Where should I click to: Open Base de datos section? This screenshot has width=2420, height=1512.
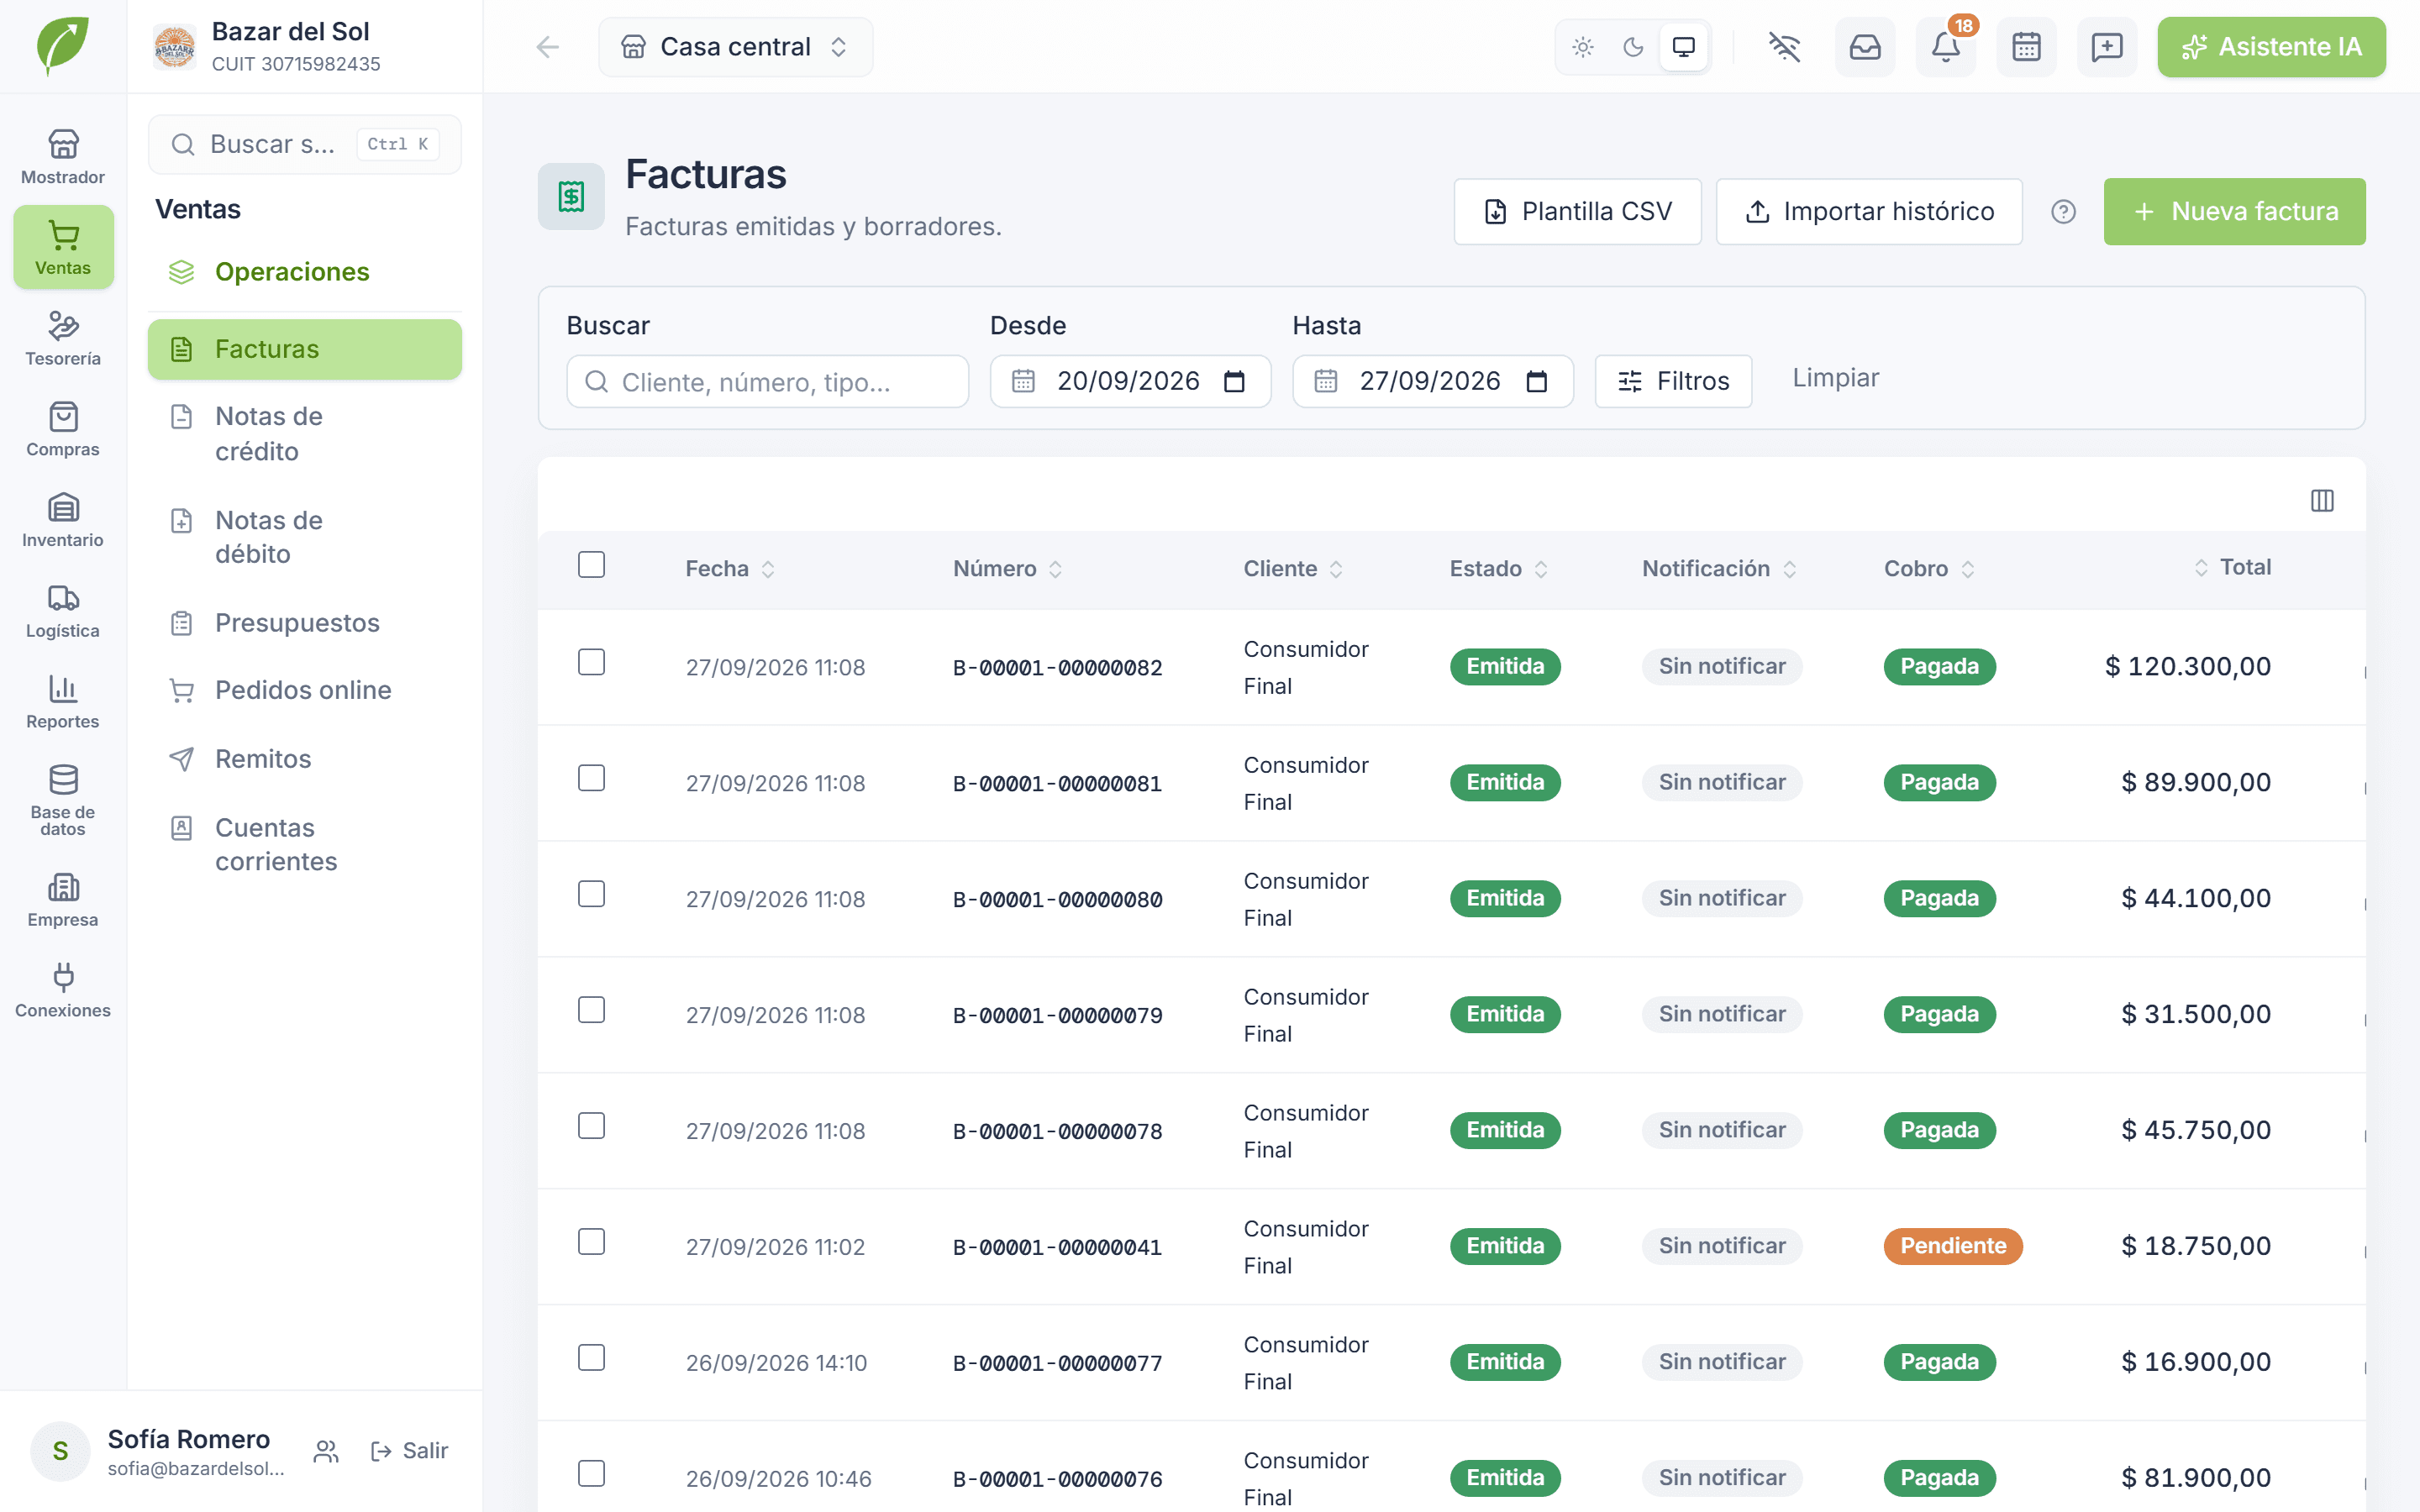[63, 799]
